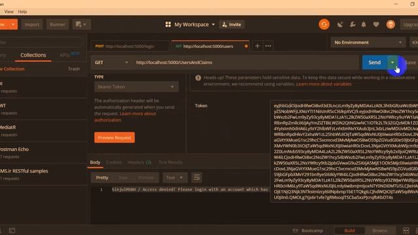
Task: Open the Postman Echo collection
Action: [x=43, y=153]
